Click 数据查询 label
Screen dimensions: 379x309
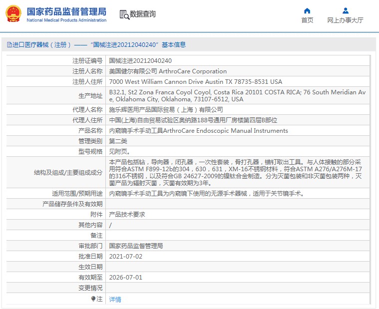coord(143,14)
